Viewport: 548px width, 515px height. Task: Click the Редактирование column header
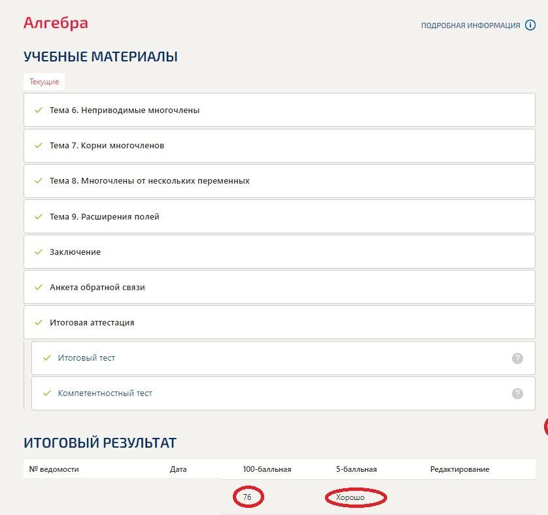460,469
